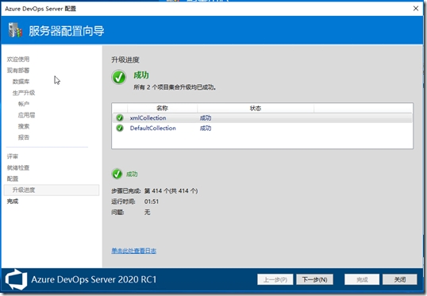Screen dimensions: 427x296
Task: Select the 生产升级 step in the sidebar
Action: [24, 93]
